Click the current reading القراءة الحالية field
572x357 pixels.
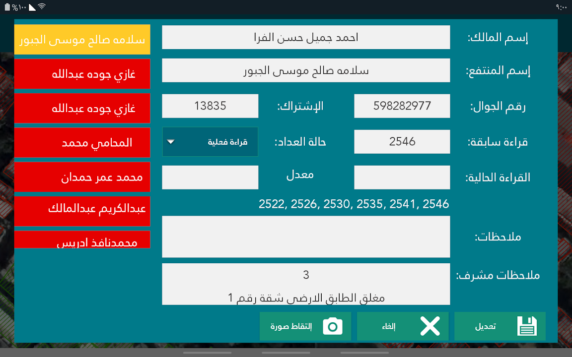click(x=402, y=178)
